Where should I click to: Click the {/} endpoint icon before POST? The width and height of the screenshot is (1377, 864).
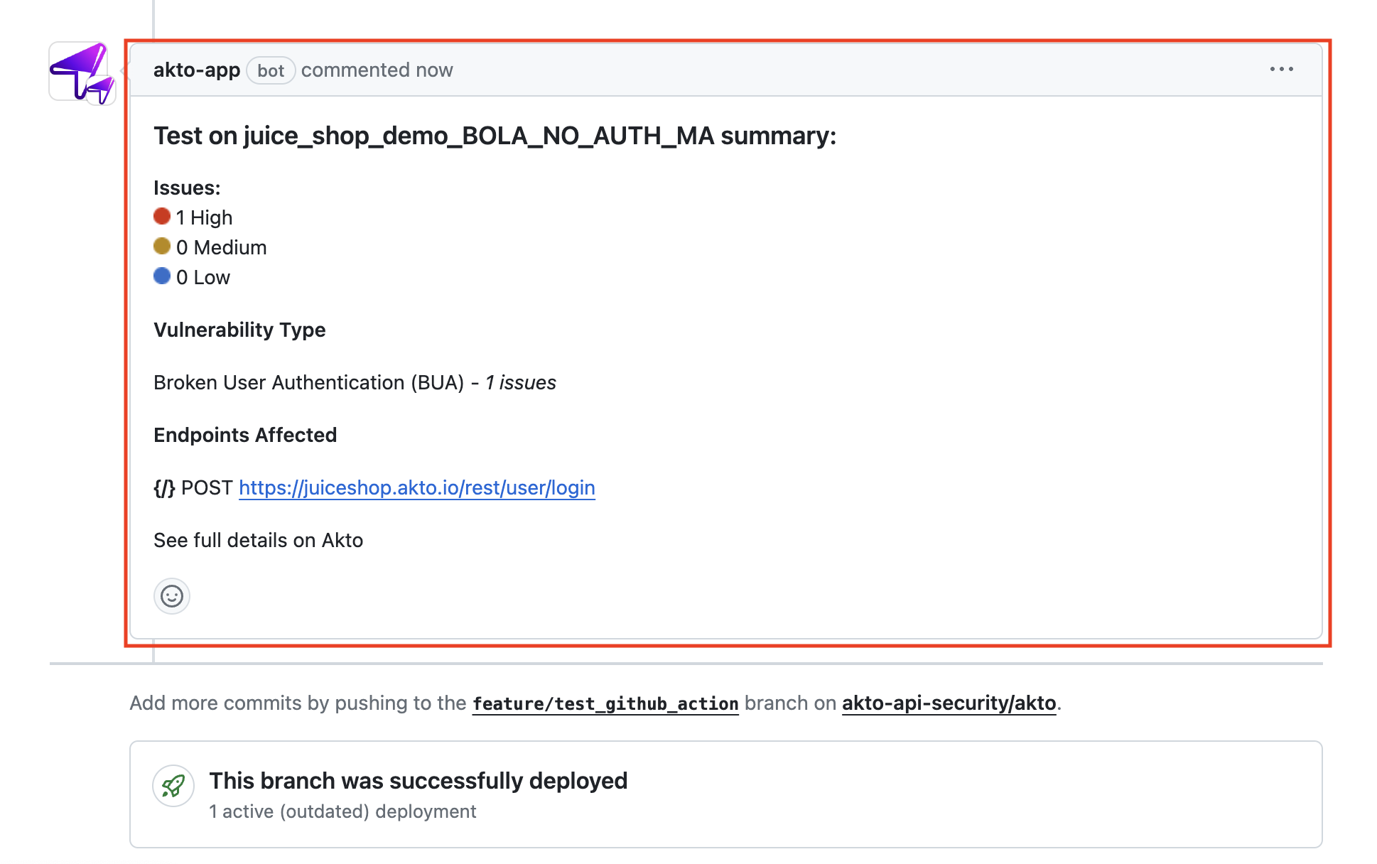(x=164, y=488)
